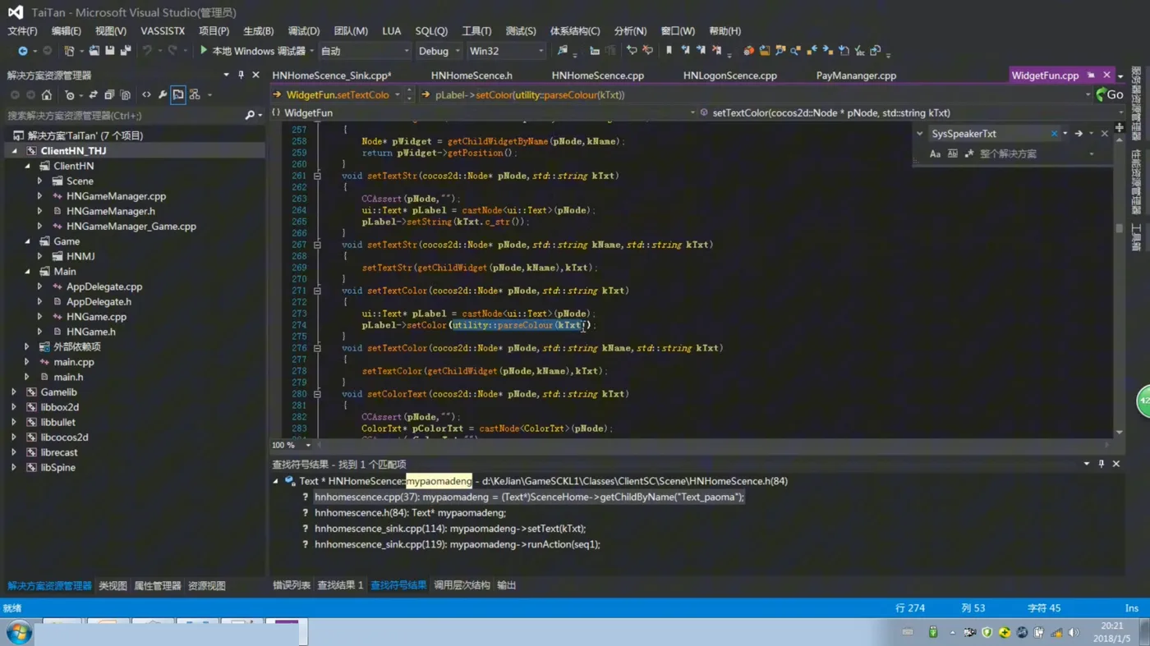Toggle match whole word option
Viewport: 1150px width, 646px height.
point(952,153)
